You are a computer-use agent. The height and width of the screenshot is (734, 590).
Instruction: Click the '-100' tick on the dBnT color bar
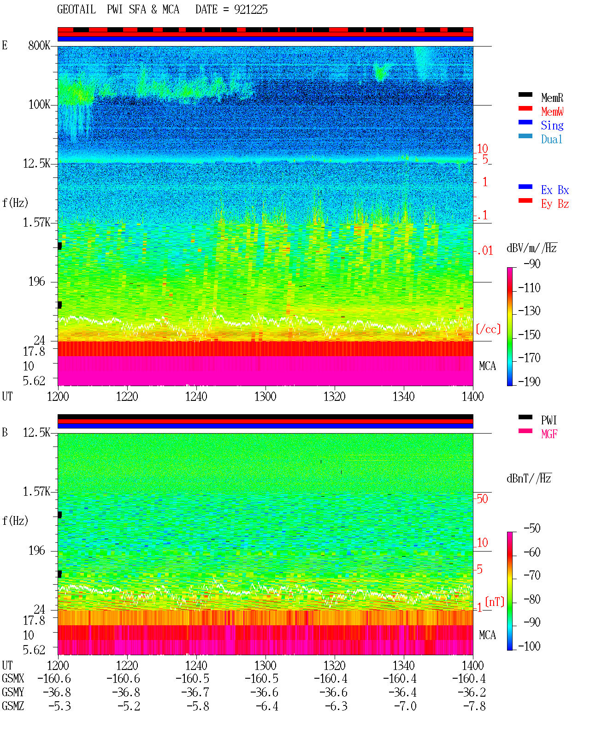[x=529, y=646]
